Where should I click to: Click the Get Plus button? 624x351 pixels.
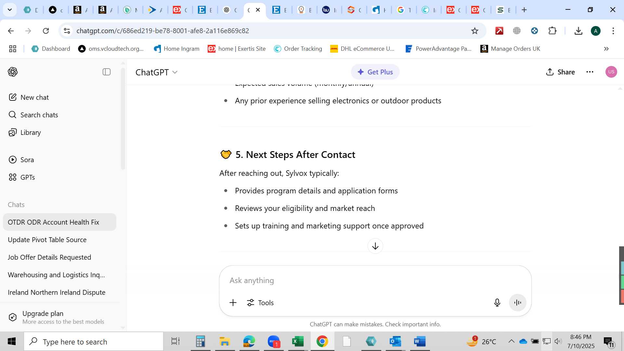click(375, 72)
